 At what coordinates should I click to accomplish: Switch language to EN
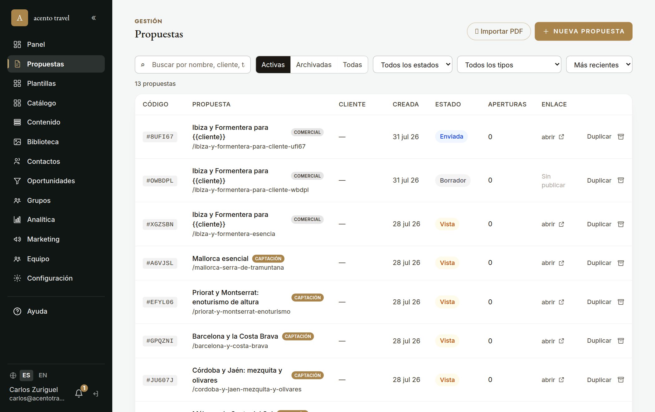tap(43, 375)
